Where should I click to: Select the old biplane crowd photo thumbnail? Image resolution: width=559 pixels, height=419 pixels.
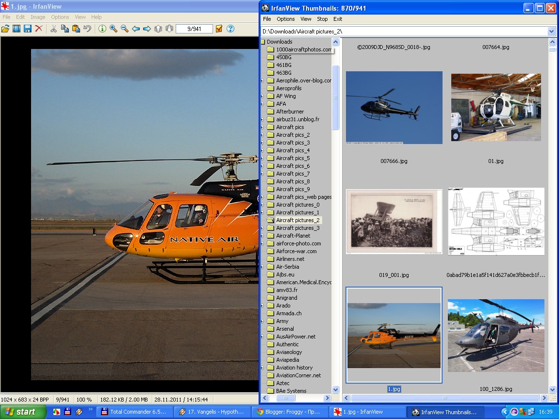[x=394, y=221]
